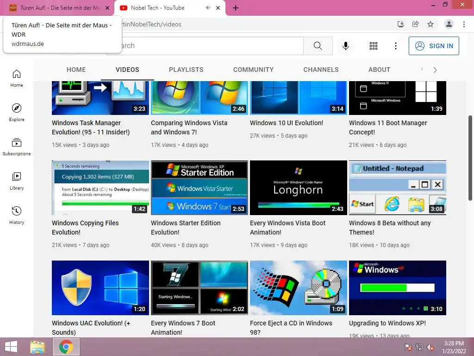Click the taskbar clock and date
This screenshot has width=474, height=356.
454,347
